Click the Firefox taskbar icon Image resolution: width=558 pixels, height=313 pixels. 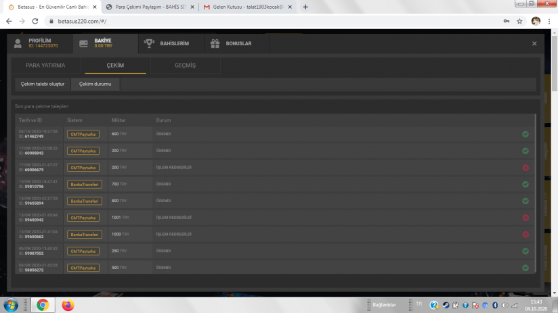[x=68, y=305]
